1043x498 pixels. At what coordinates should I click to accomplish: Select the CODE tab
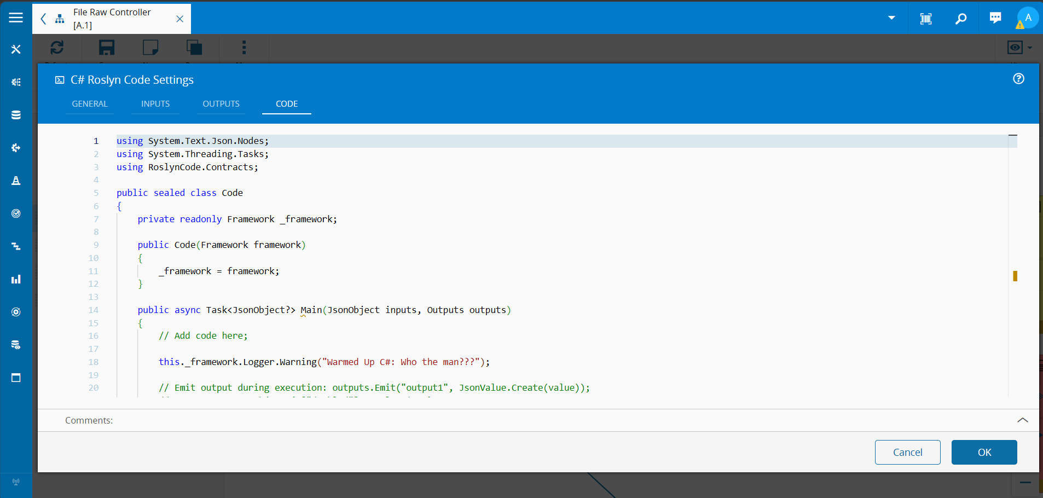tap(287, 104)
